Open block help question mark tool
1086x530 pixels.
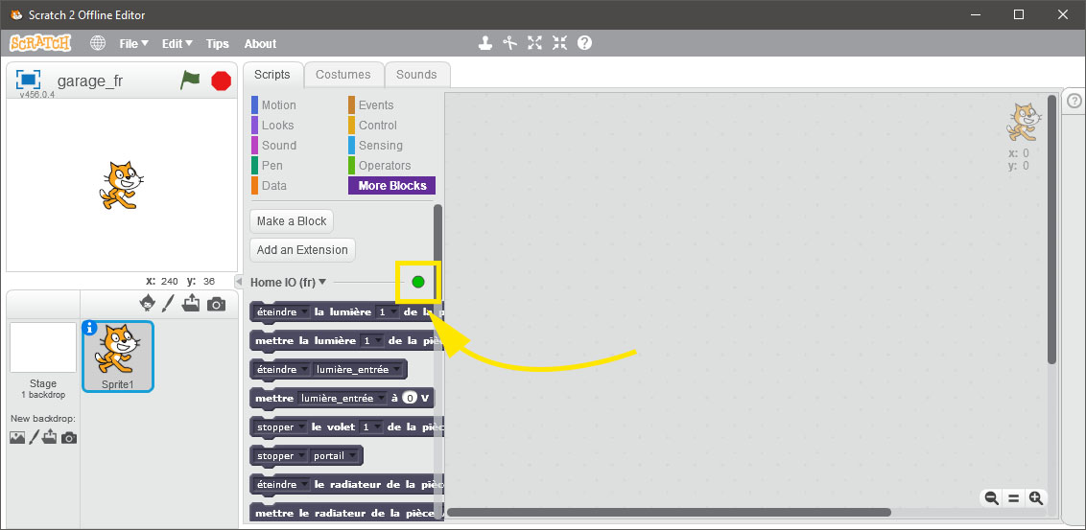click(584, 43)
